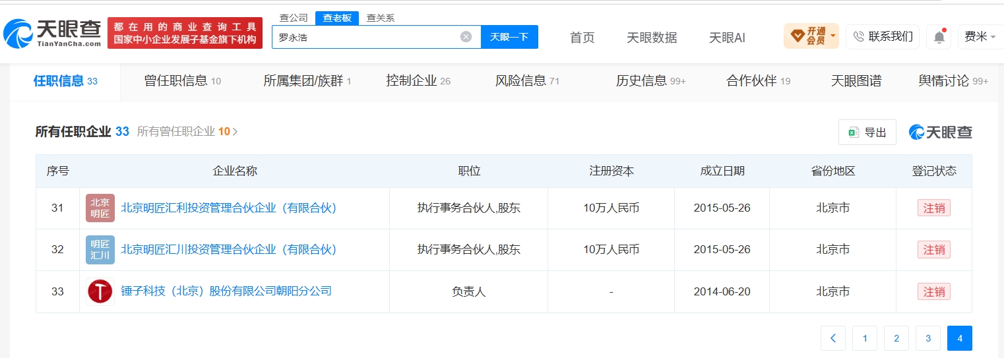Click the 天眼一下 search button

pyautogui.click(x=509, y=37)
